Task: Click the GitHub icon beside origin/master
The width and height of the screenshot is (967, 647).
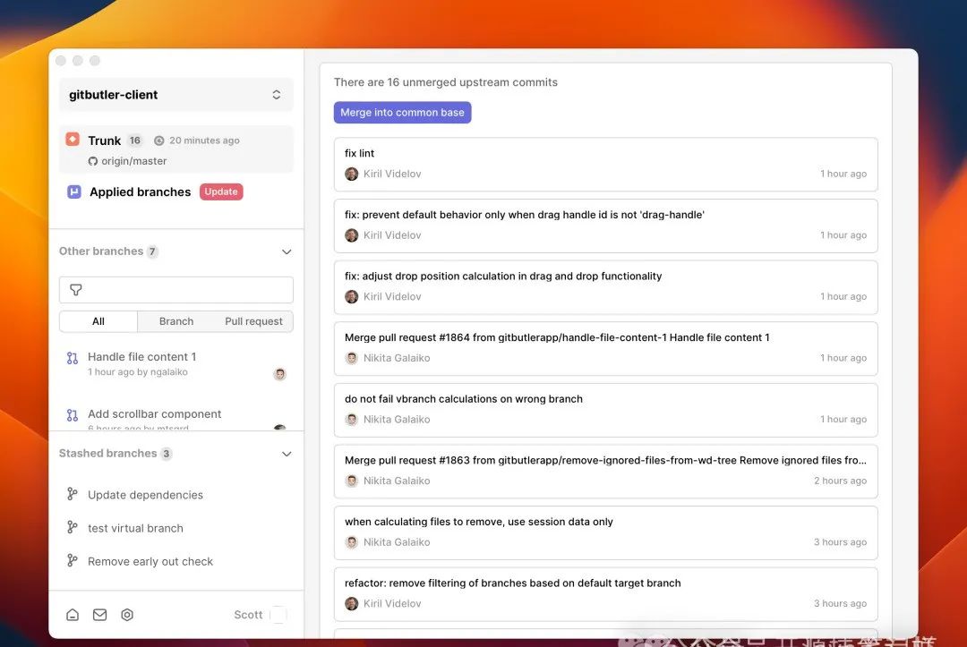Action: coord(92,161)
